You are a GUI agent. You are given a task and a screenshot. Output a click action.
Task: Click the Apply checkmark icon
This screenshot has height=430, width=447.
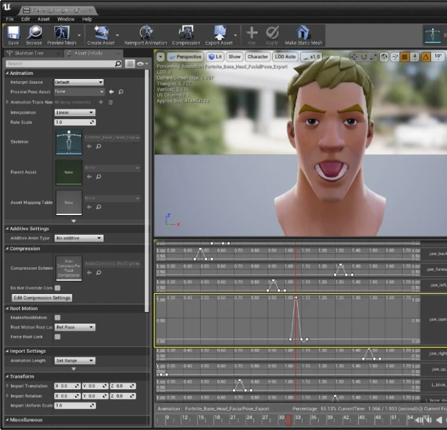pyautogui.click(x=272, y=35)
